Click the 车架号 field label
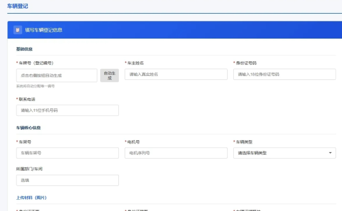 (25, 142)
